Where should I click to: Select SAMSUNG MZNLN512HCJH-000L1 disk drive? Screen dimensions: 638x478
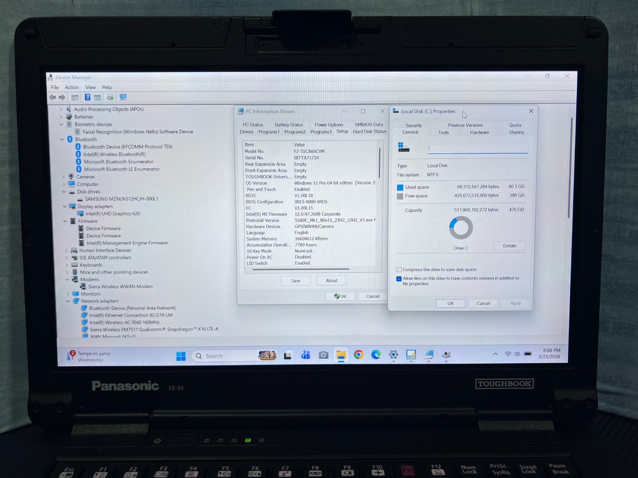121,199
